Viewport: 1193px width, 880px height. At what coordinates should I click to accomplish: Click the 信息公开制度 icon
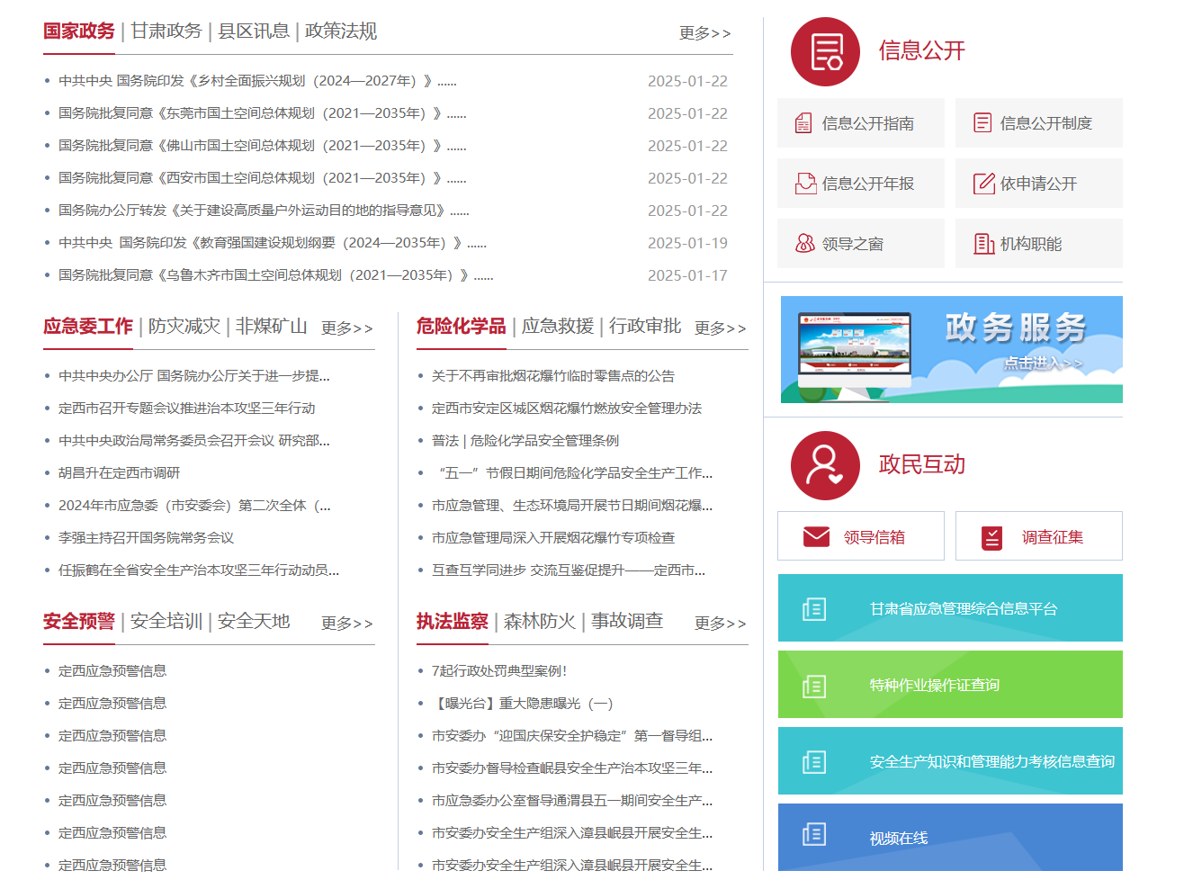point(983,122)
